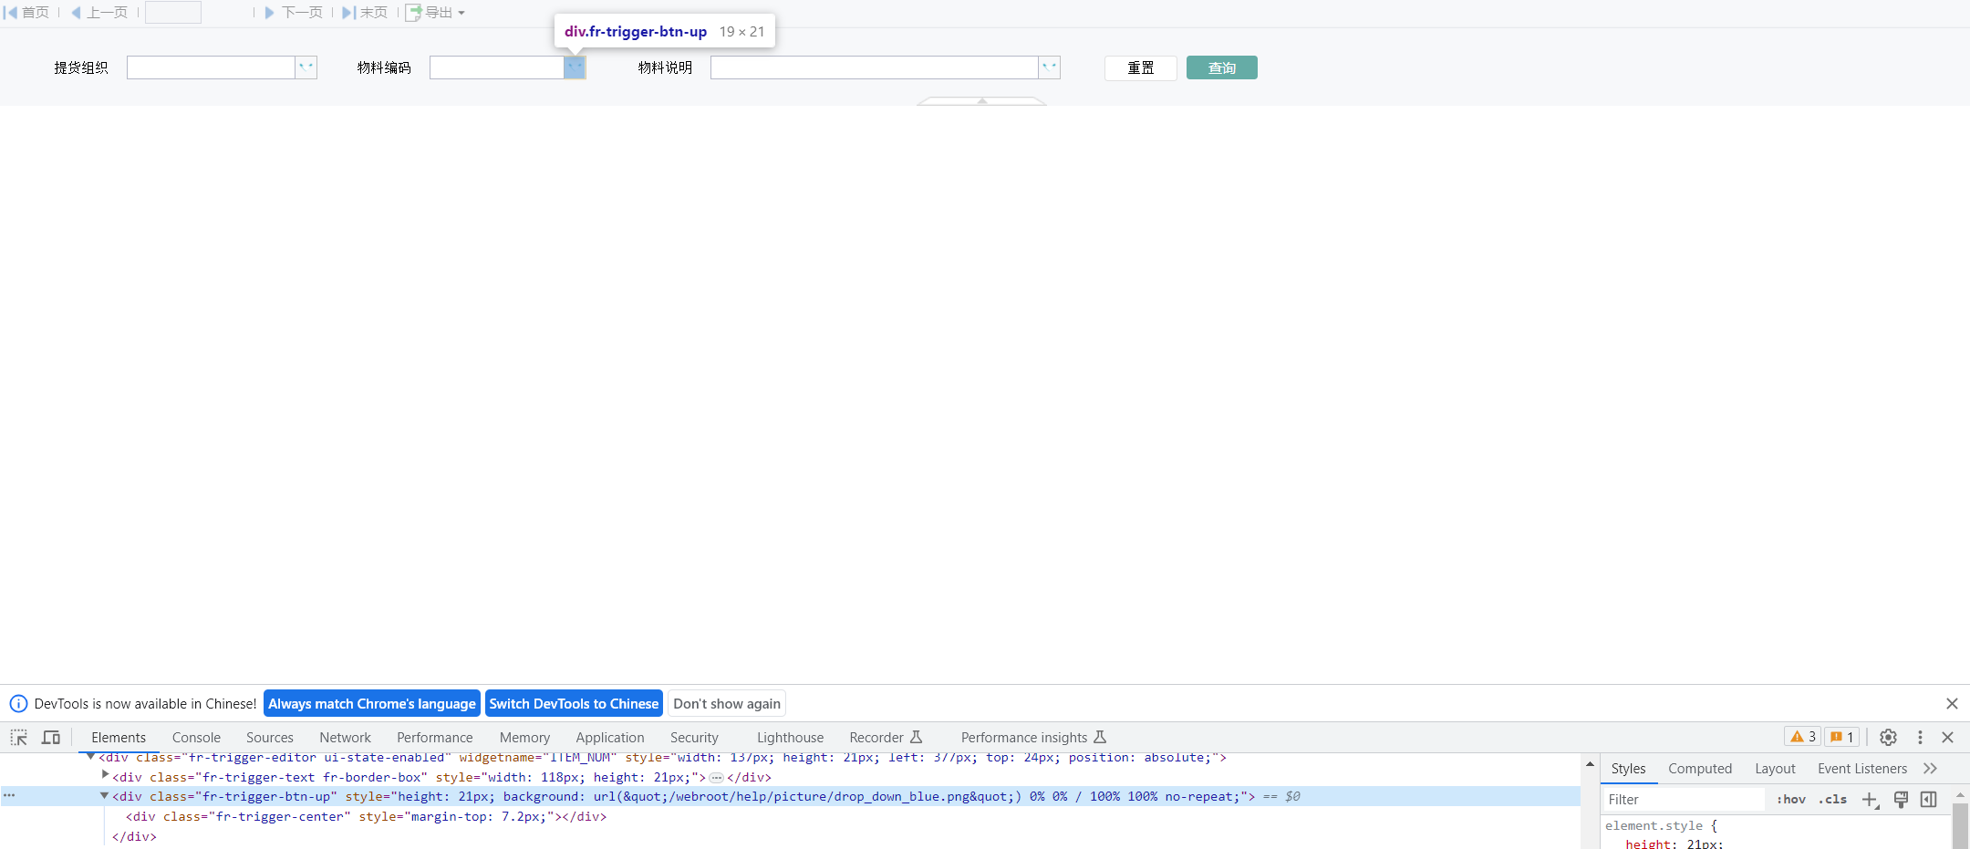1970x849 pixels.
Task: Open the 导出 export dropdown
Action: [436, 13]
